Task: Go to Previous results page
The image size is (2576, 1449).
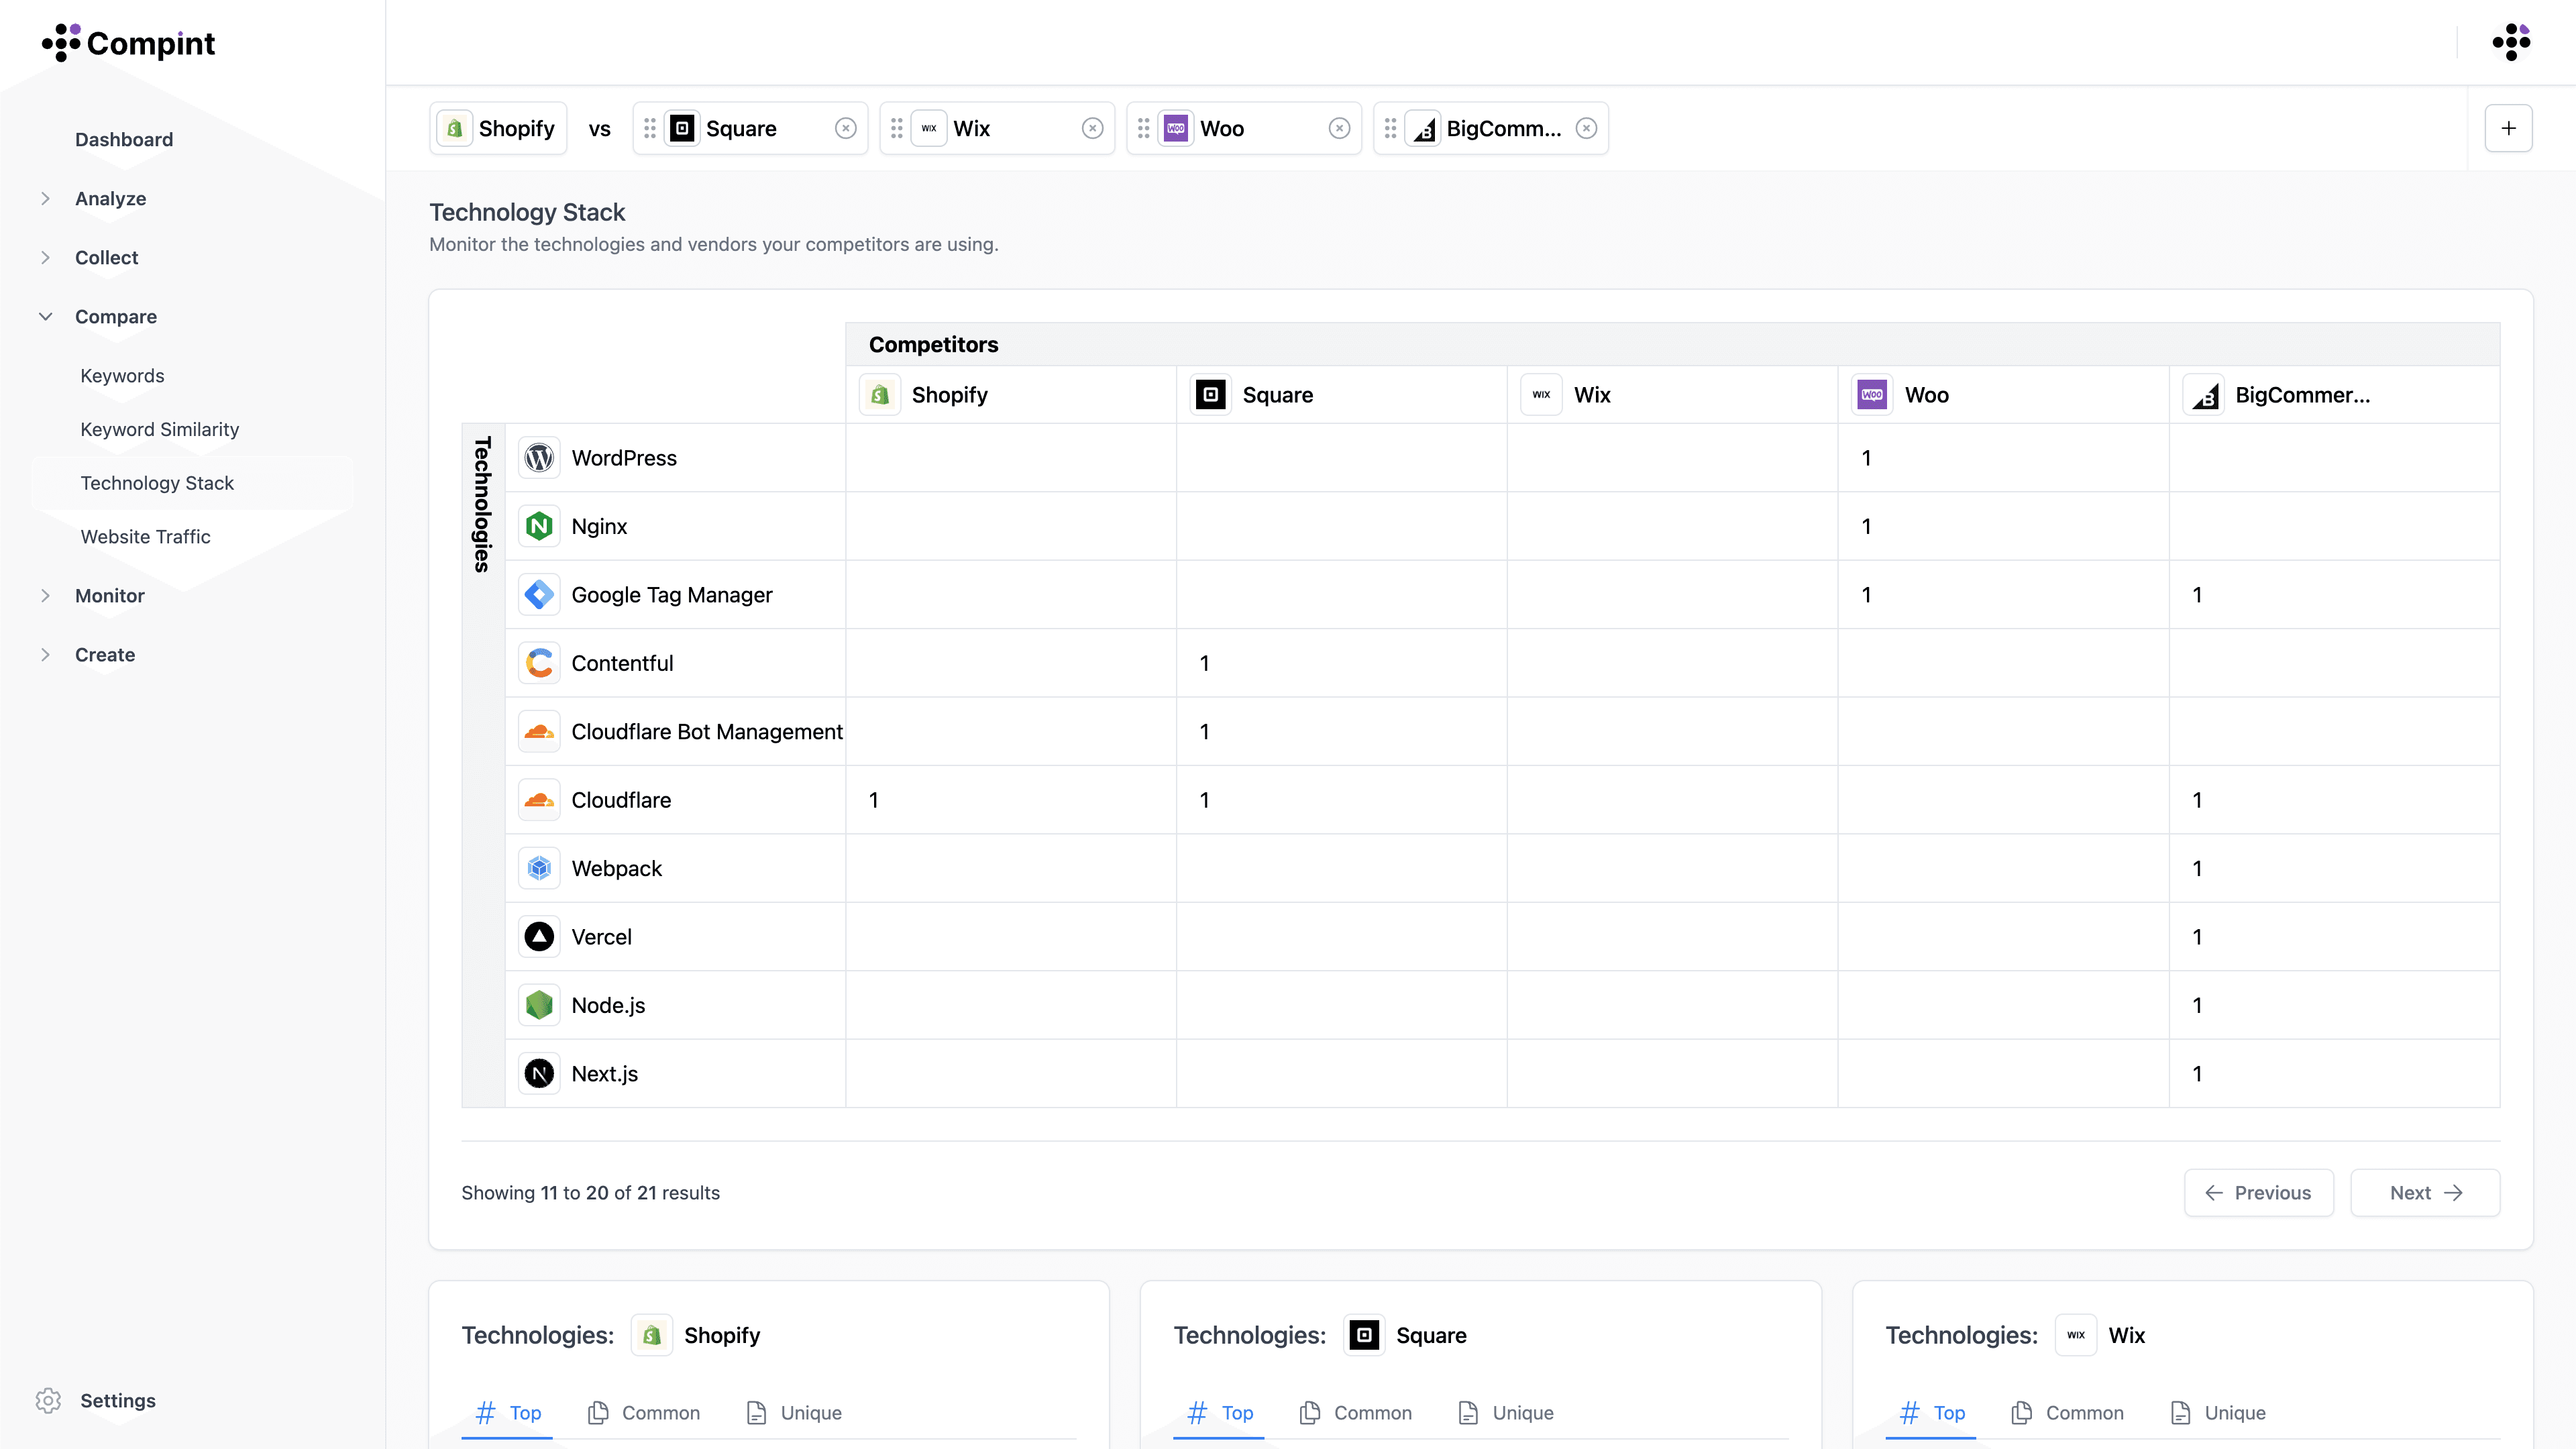Action: [x=2258, y=1193]
